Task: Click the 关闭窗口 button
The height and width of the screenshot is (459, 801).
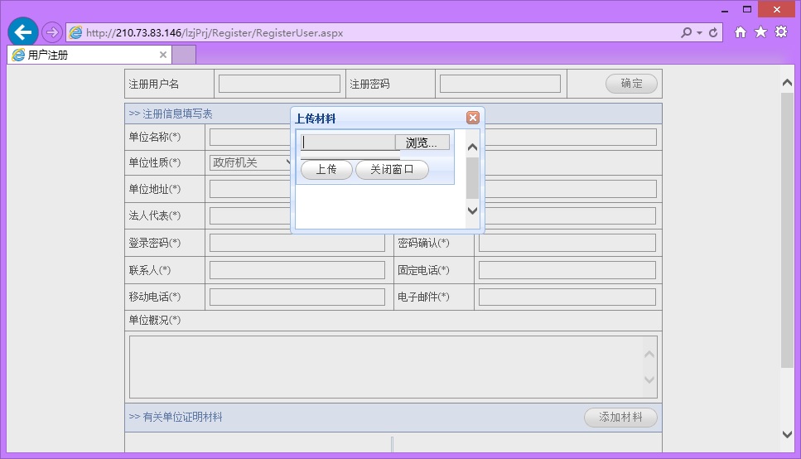Action: (x=392, y=169)
